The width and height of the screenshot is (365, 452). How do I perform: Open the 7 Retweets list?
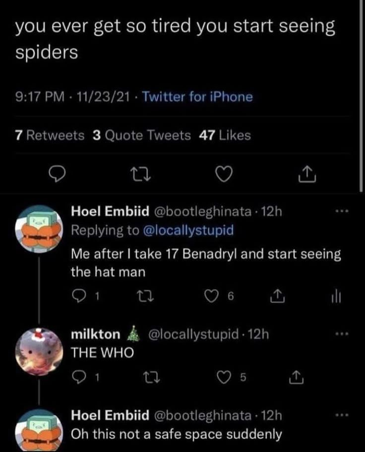click(x=50, y=135)
